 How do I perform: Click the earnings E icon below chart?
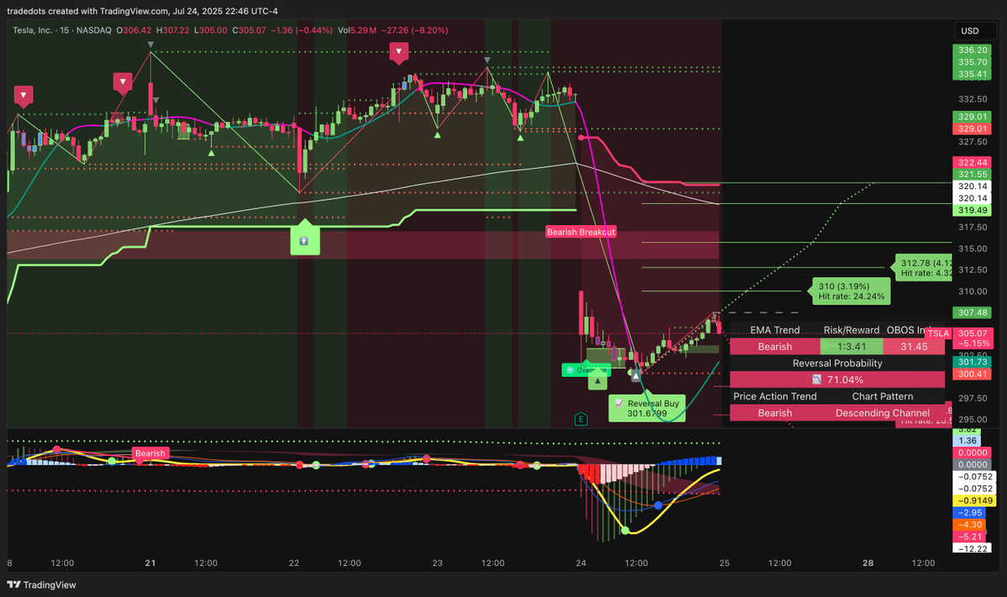[580, 419]
